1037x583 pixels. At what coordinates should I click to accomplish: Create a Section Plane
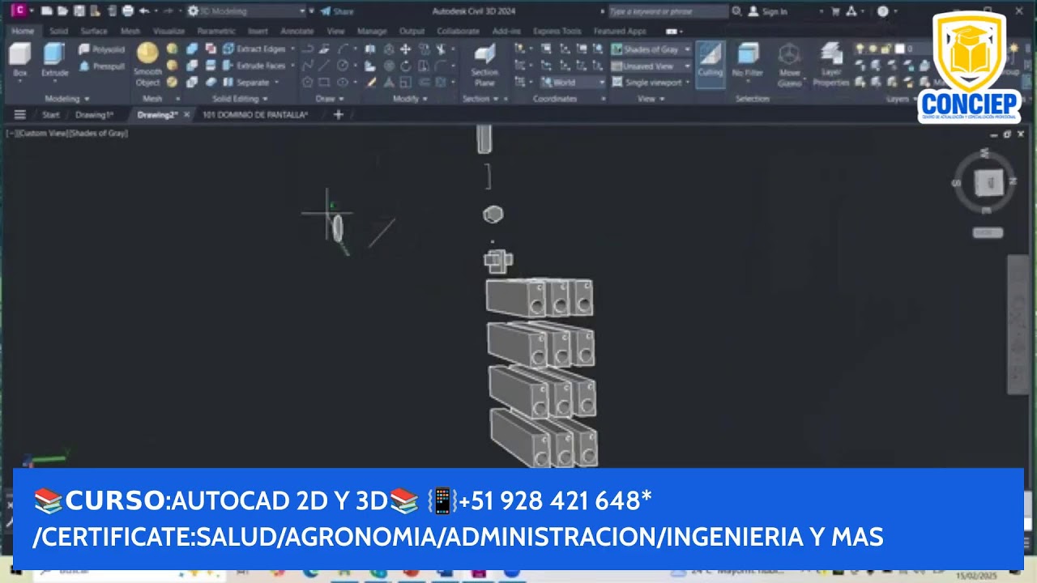pos(484,65)
